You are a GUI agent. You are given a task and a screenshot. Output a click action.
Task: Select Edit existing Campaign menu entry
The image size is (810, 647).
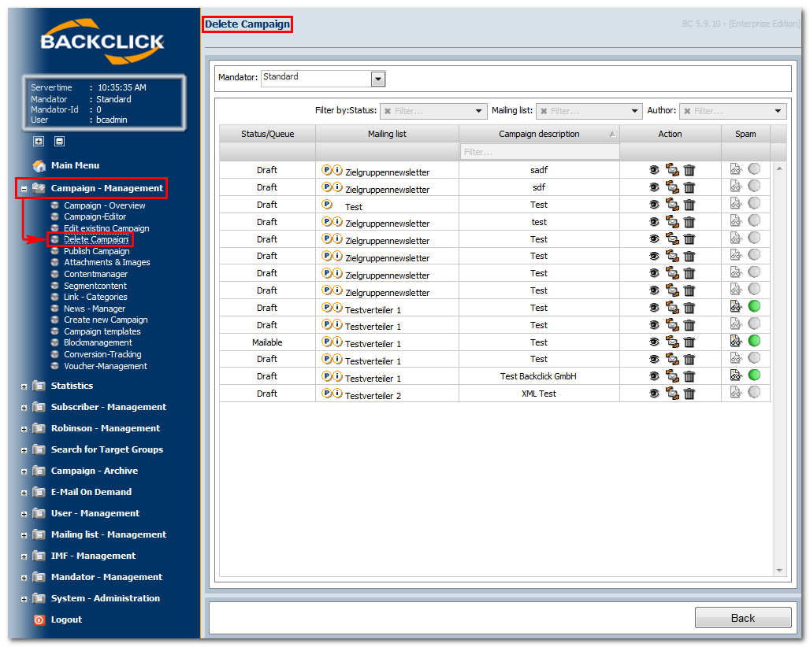click(106, 228)
